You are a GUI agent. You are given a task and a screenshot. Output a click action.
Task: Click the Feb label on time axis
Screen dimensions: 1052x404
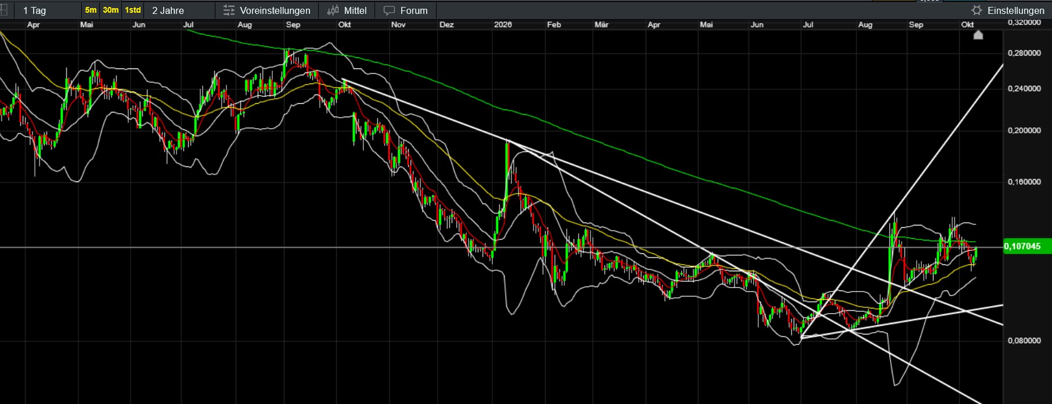click(554, 25)
